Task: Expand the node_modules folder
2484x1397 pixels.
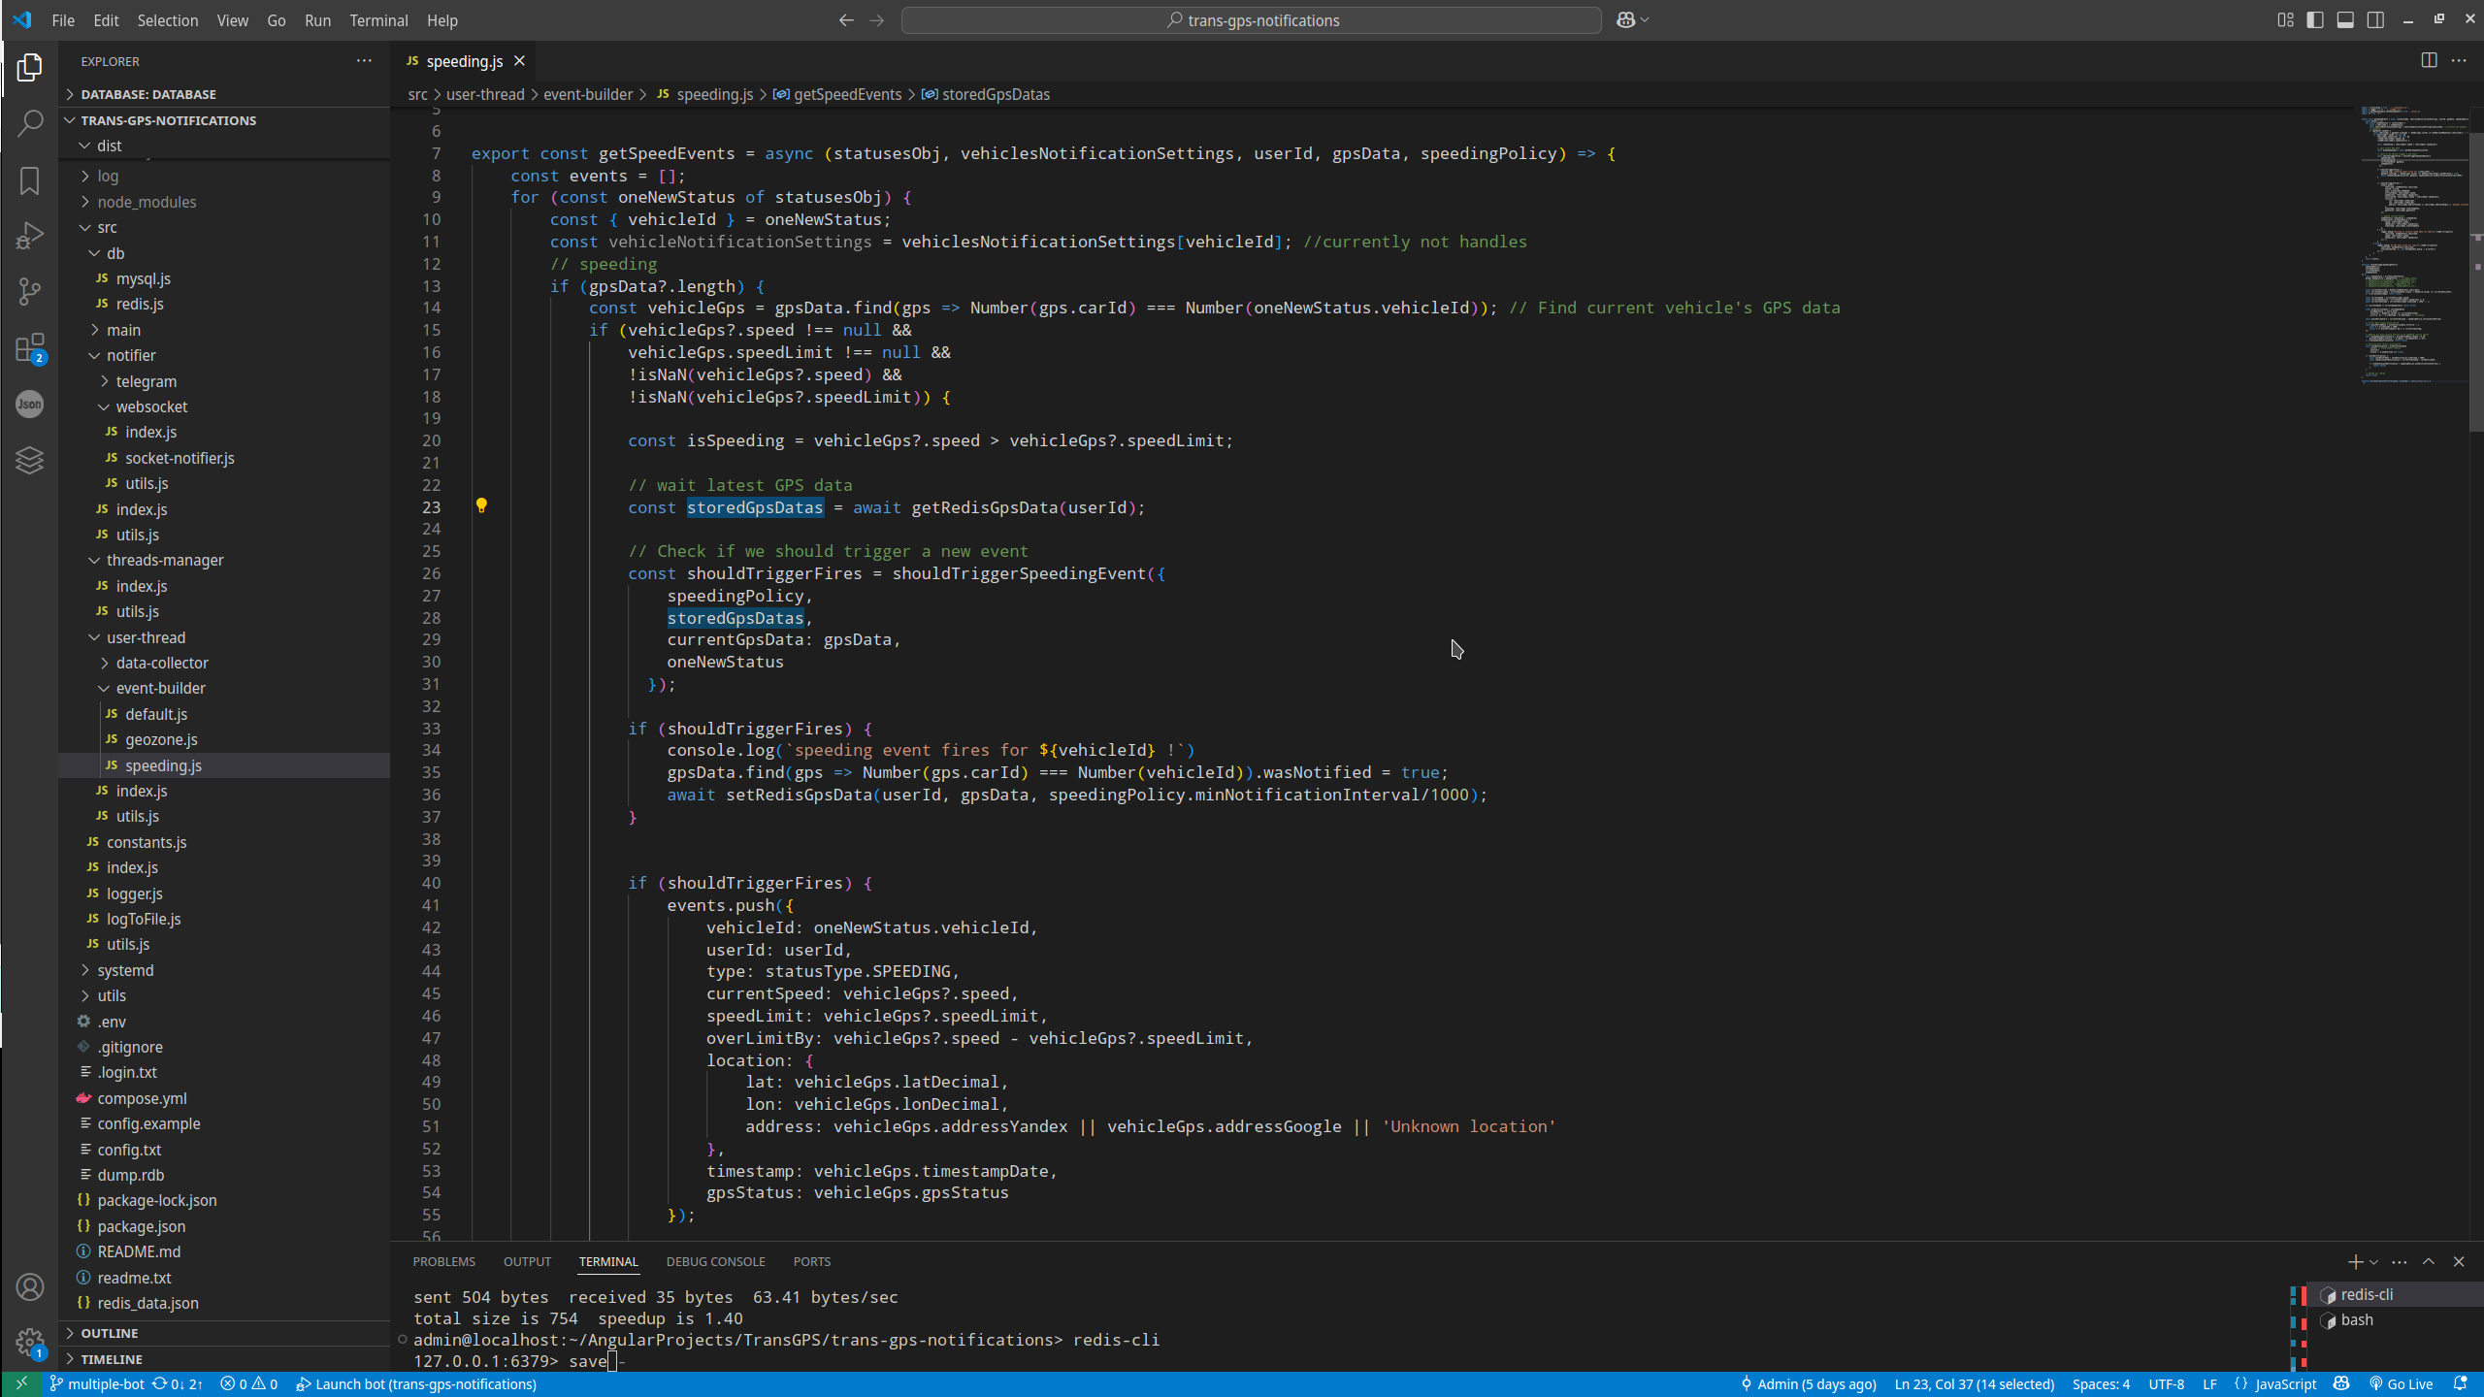Action: tap(147, 202)
